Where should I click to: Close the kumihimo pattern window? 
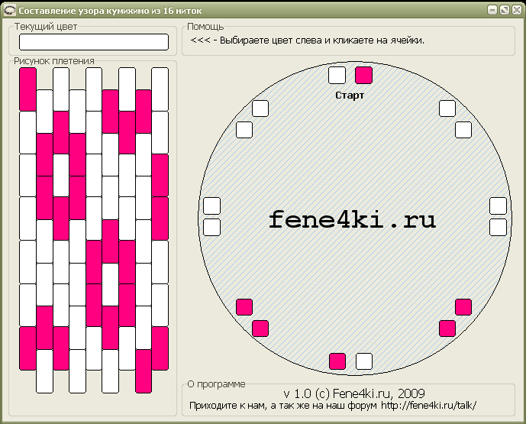click(x=516, y=10)
